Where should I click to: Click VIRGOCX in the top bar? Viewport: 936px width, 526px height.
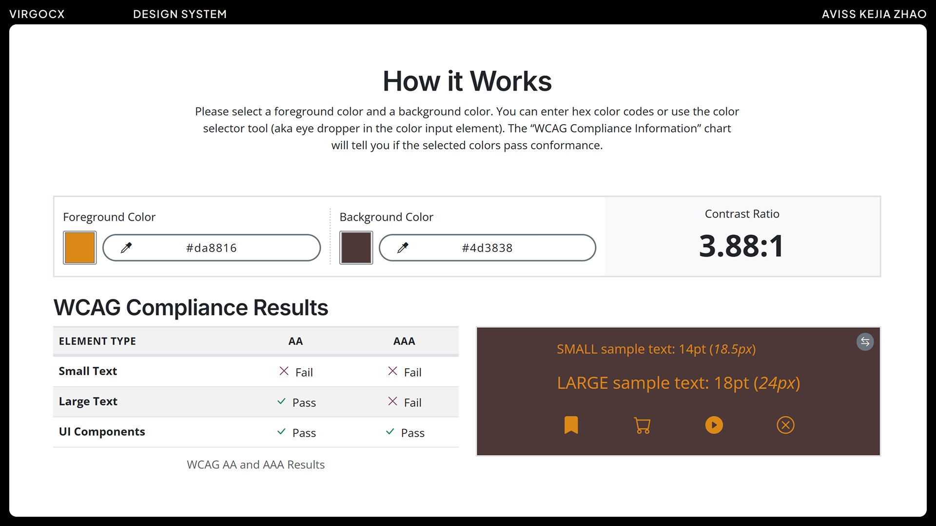(37, 14)
